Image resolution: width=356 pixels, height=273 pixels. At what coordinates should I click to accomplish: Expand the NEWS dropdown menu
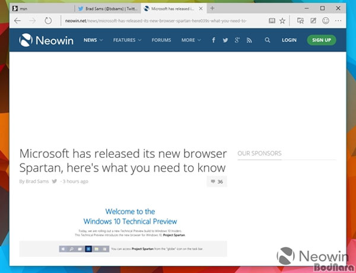(x=93, y=40)
